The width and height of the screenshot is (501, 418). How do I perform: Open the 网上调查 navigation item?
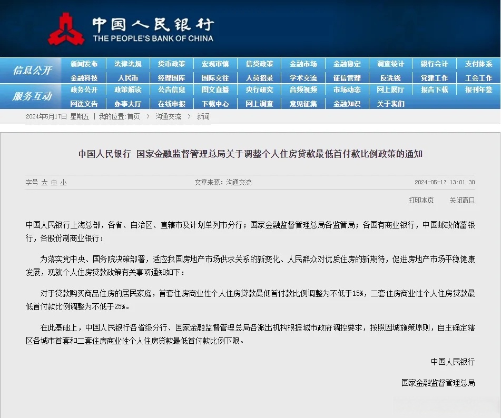click(x=259, y=104)
